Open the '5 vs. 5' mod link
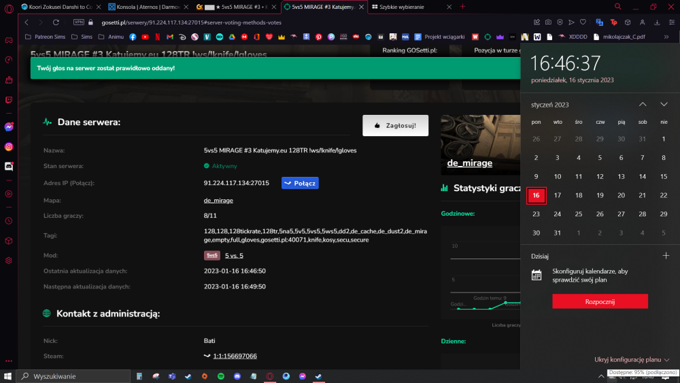The height and width of the screenshot is (383, 680). (x=234, y=256)
